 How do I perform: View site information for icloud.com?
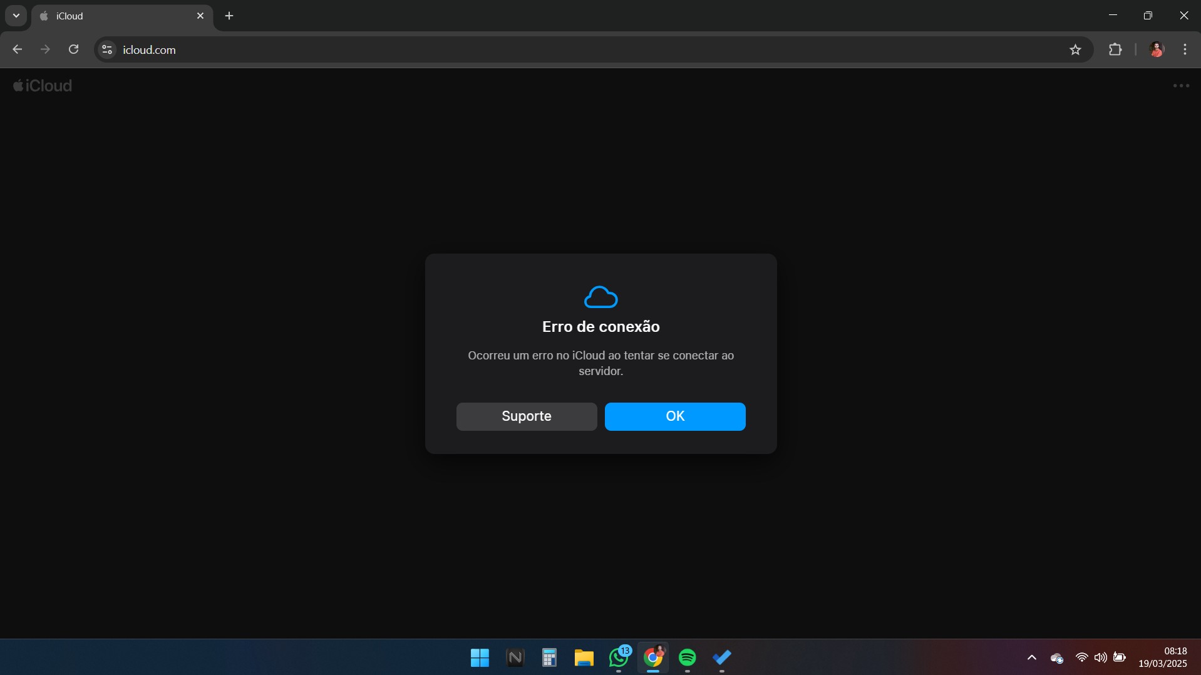[x=107, y=49]
